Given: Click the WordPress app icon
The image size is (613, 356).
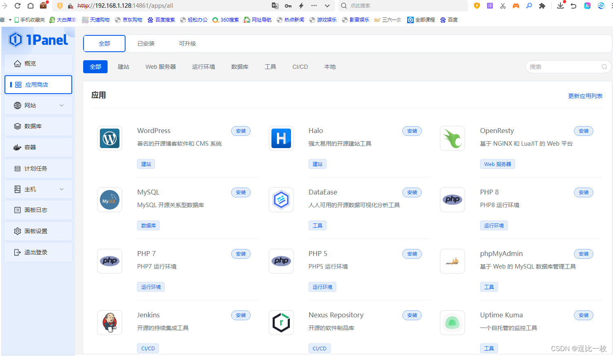Looking at the screenshot, I should [110, 138].
